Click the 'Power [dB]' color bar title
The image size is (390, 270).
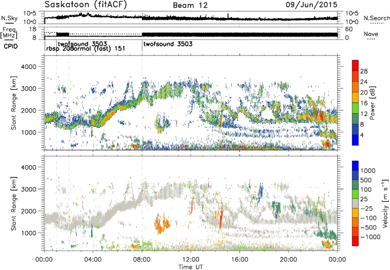pos(372,103)
